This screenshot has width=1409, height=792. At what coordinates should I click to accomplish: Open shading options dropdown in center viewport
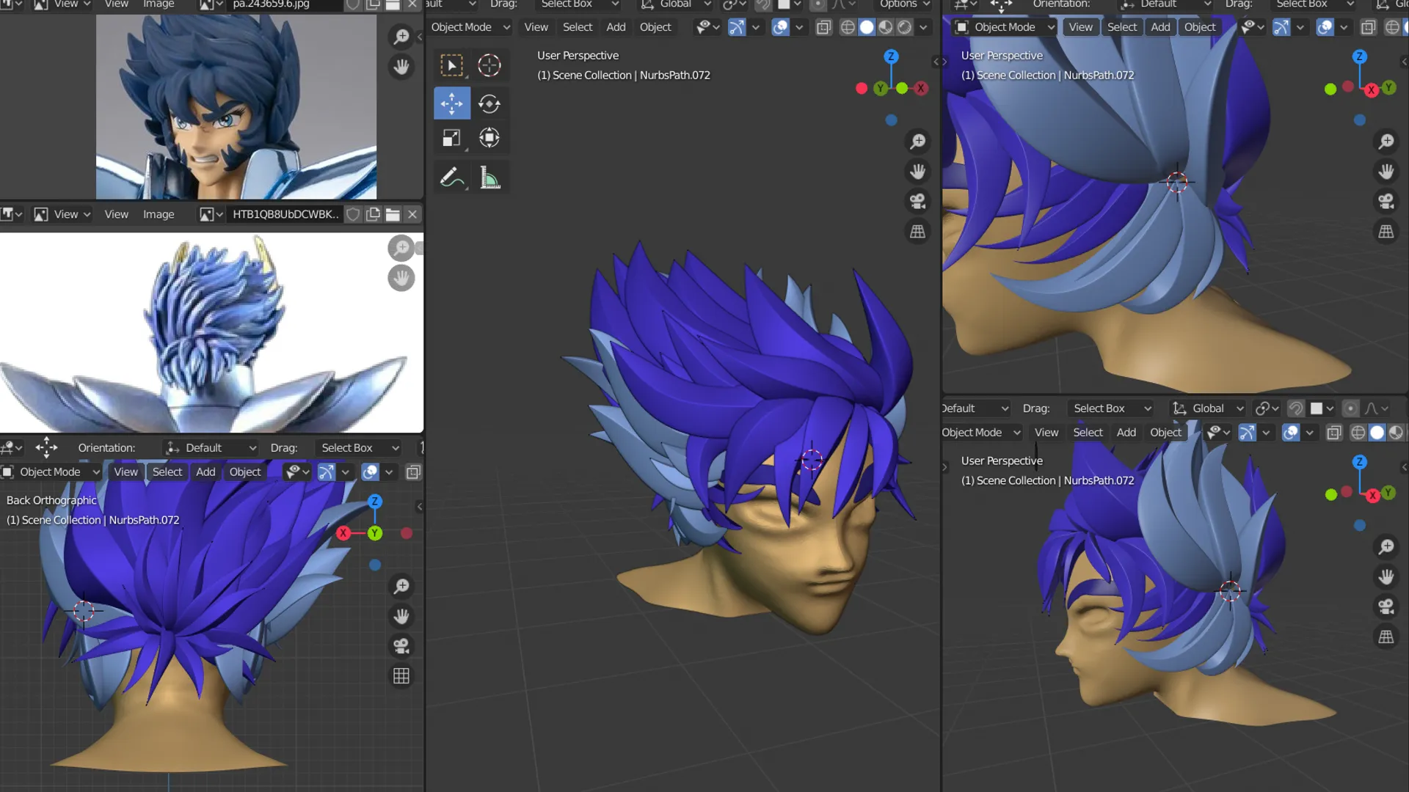(923, 27)
